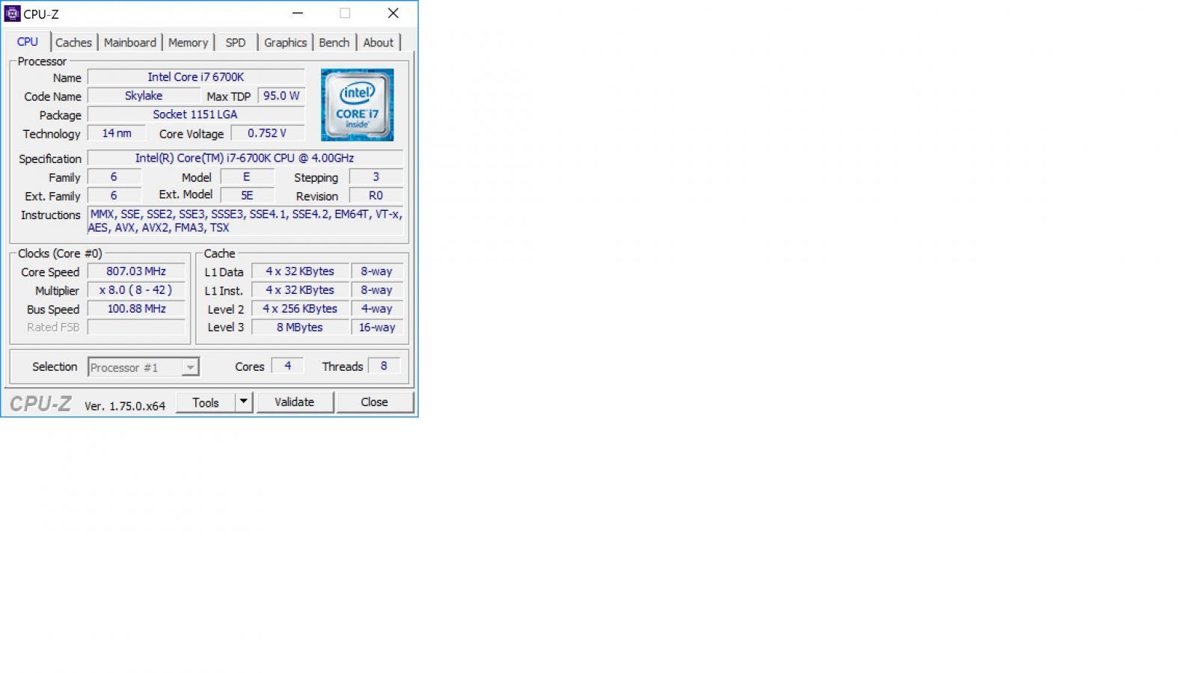Click the Level 2 associativity 4-way
The width and height of the screenshot is (1197, 673).
click(377, 309)
